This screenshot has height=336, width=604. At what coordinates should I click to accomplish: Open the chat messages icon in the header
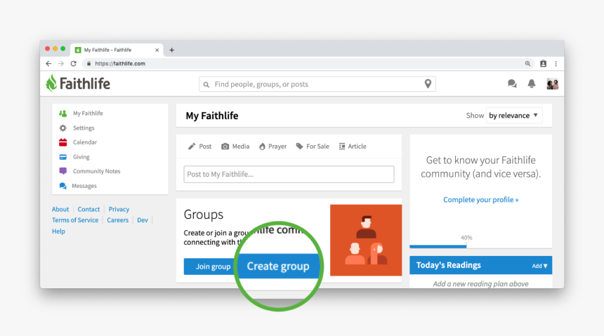tap(512, 83)
